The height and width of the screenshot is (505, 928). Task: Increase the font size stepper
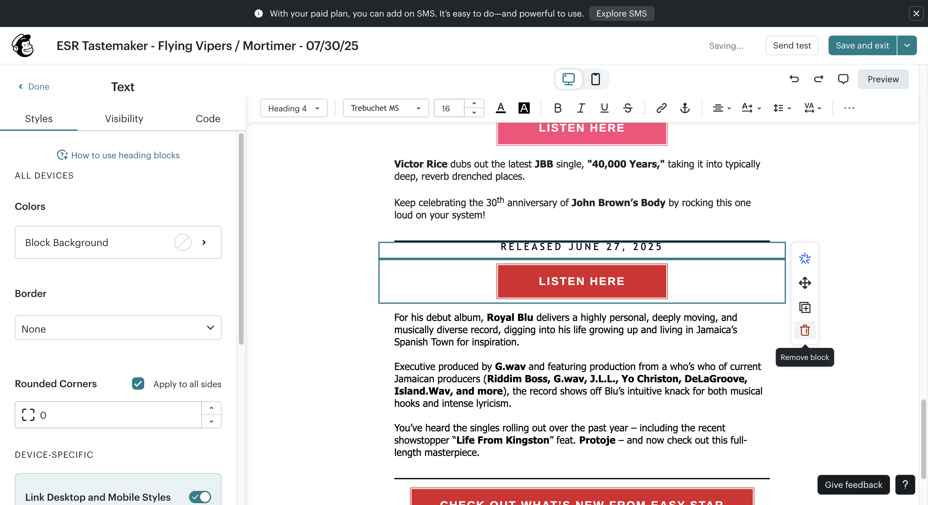pyautogui.click(x=474, y=104)
